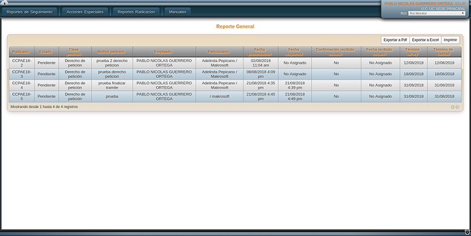The image size is (471, 236).
Task: Click presentation date 02/08/2018 11:04 am
Action: pos(261,63)
